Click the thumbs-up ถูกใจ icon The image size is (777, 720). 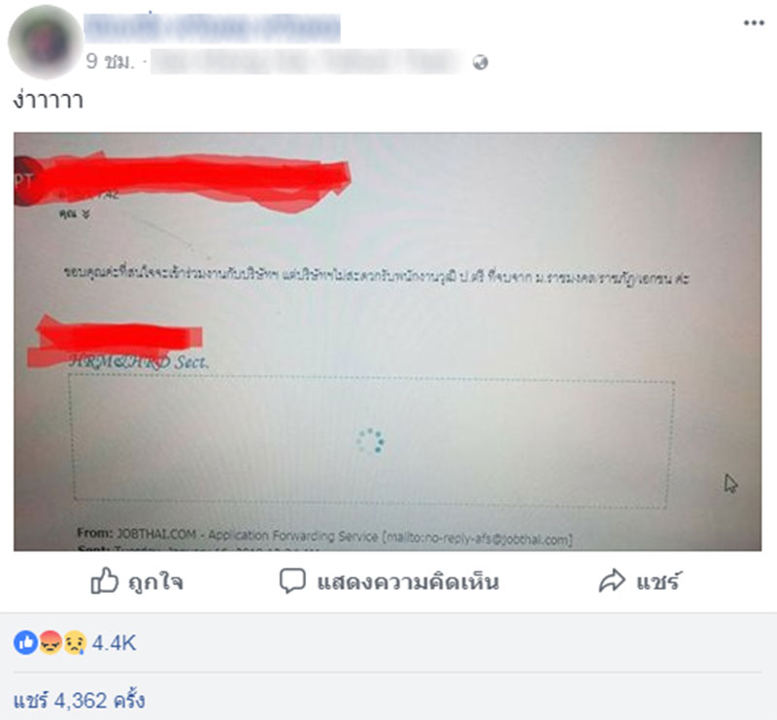tap(104, 580)
